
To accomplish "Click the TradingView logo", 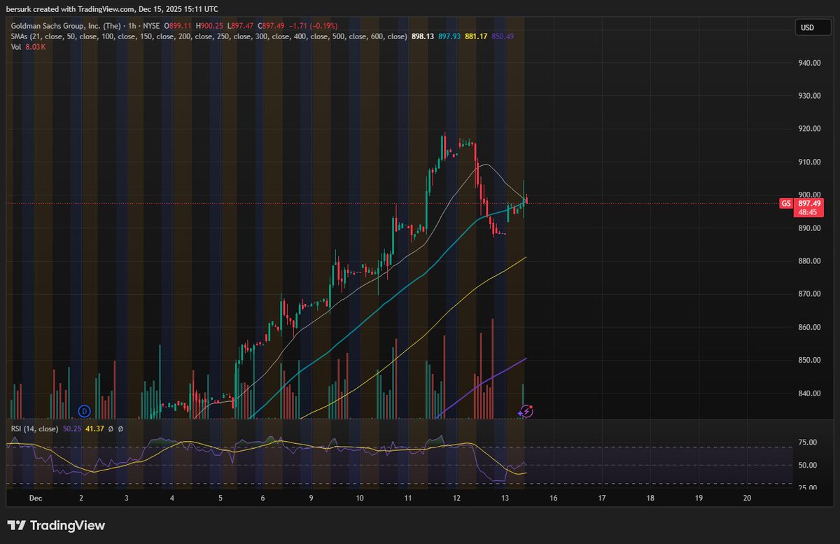I will (56, 526).
